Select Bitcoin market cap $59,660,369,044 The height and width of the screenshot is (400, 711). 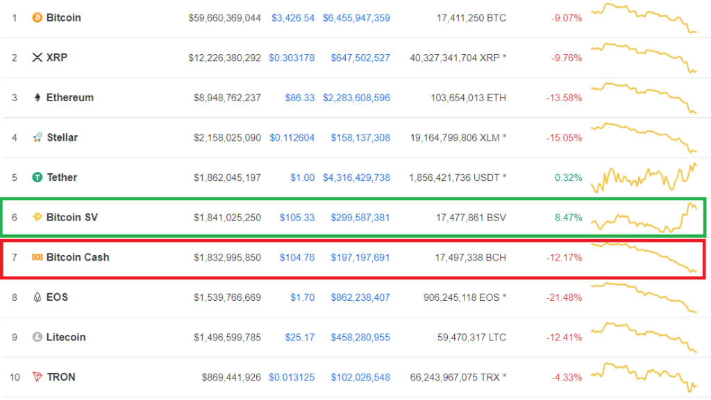(x=224, y=18)
